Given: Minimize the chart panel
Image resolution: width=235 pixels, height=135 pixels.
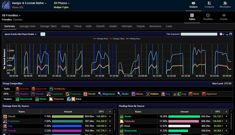Looking at the screenshot, I should [x=227, y=34].
